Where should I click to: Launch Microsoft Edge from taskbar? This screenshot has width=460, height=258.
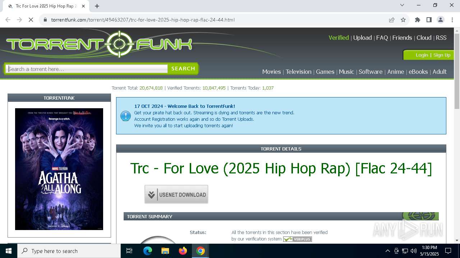pos(148,251)
